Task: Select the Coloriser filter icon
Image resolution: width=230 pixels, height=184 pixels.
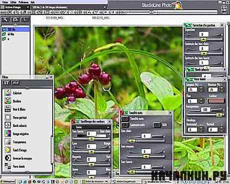Action: point(7,92)
